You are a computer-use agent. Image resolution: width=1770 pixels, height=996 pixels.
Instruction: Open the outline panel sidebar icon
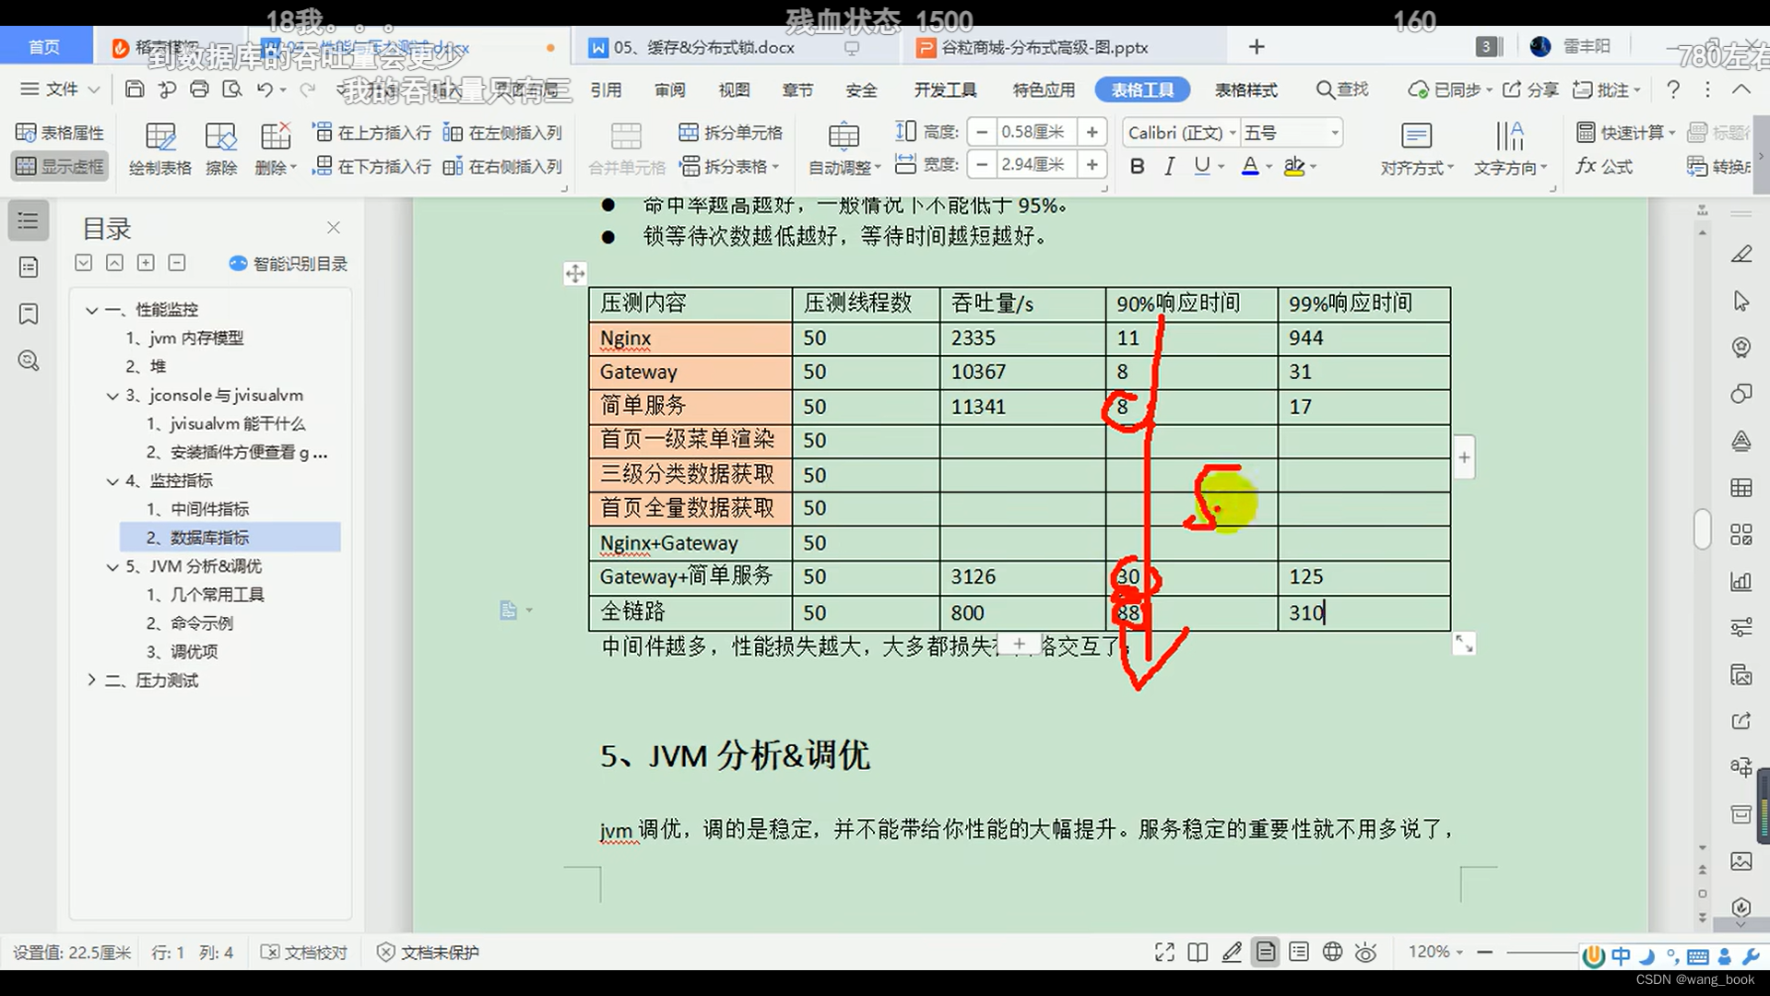(x=29, y=221)
